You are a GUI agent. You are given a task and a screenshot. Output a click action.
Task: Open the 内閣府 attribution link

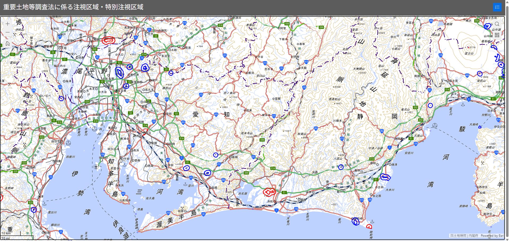(473, 235)
